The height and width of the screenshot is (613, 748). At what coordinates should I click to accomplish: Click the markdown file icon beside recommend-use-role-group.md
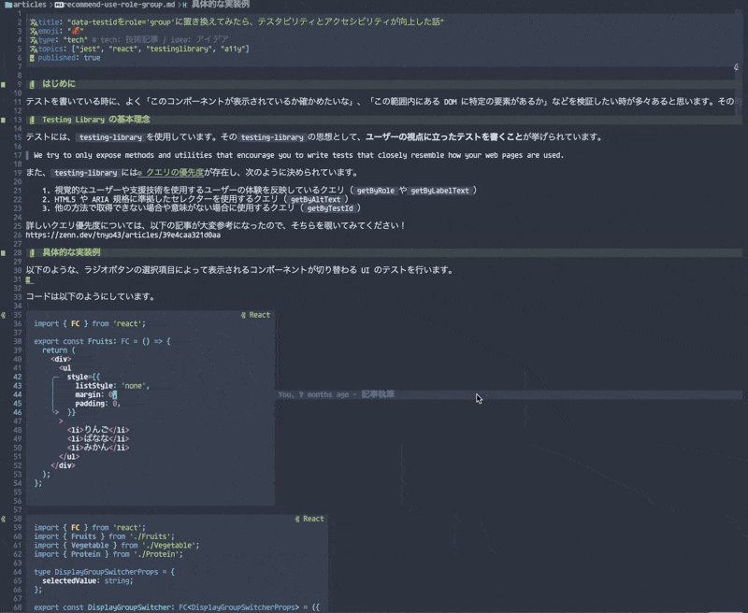pyautogui.click(x=59, y=5)
